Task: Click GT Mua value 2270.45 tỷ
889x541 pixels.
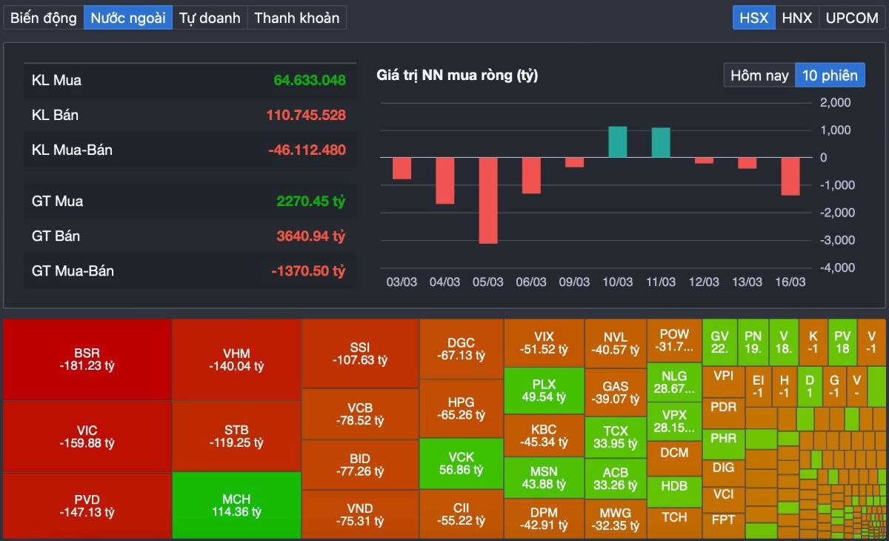Action: [x=311, y=201]
